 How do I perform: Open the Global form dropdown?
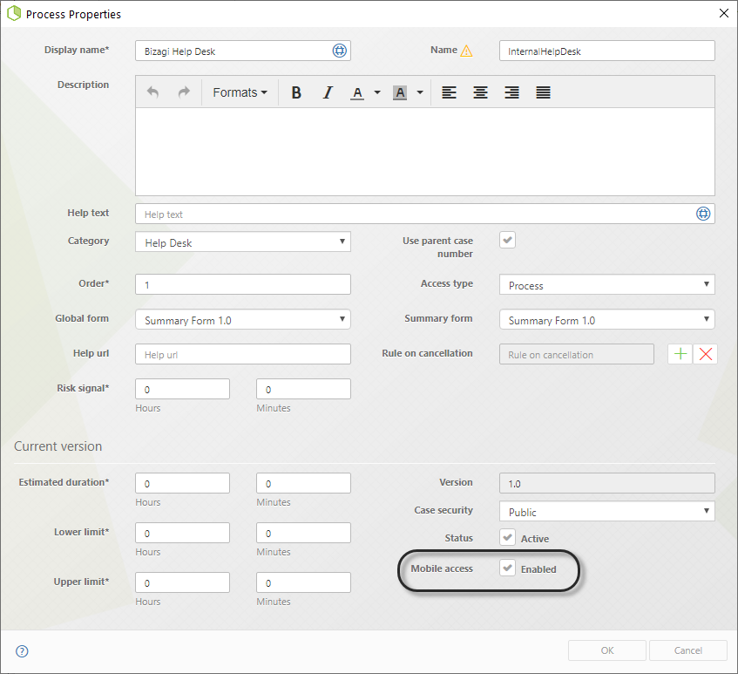tap(243, 319)
